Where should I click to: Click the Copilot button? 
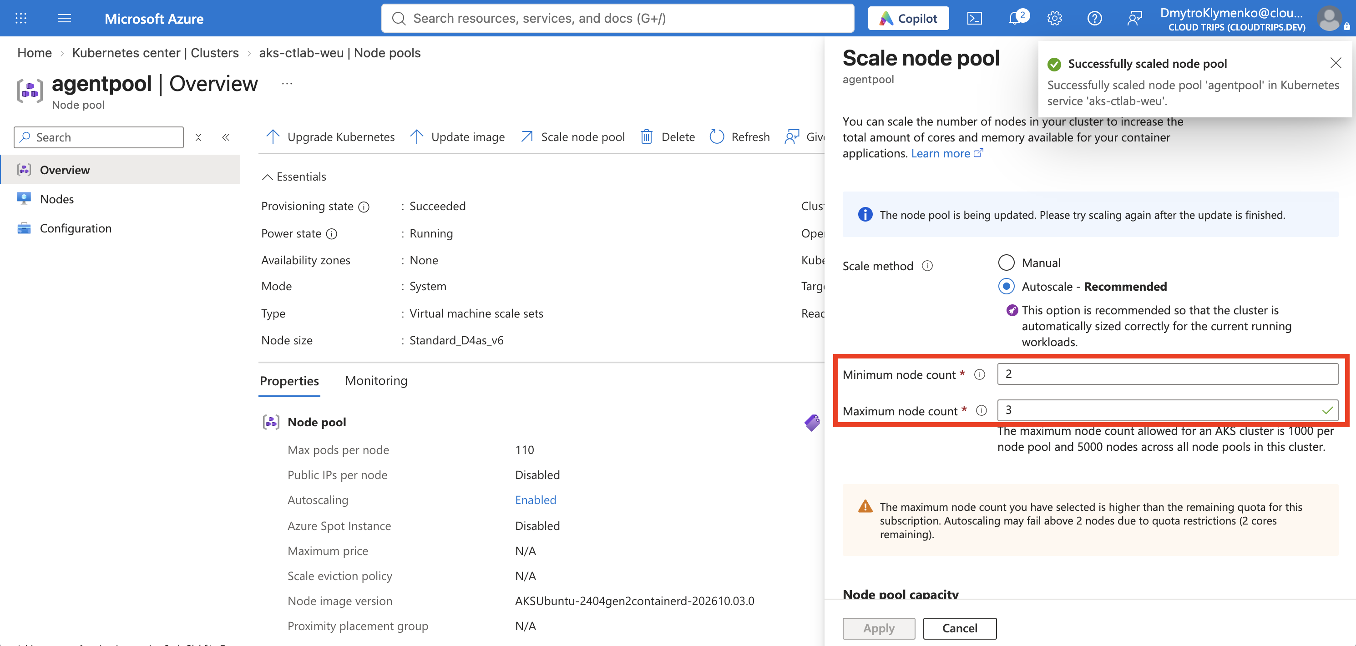[908, 19]
